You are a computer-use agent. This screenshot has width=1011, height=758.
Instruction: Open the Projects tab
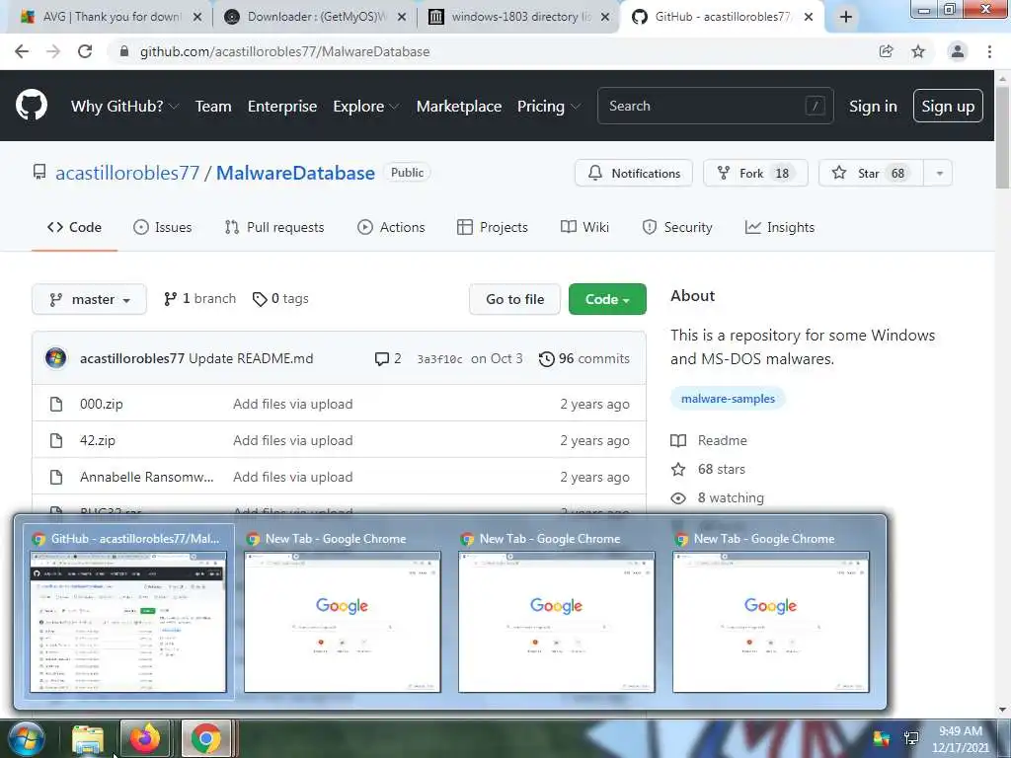492,227
